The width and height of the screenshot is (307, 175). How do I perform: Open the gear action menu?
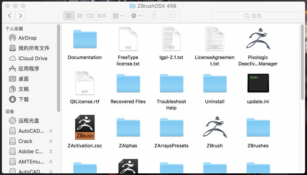pyautogui.click(x=136, y=16)
